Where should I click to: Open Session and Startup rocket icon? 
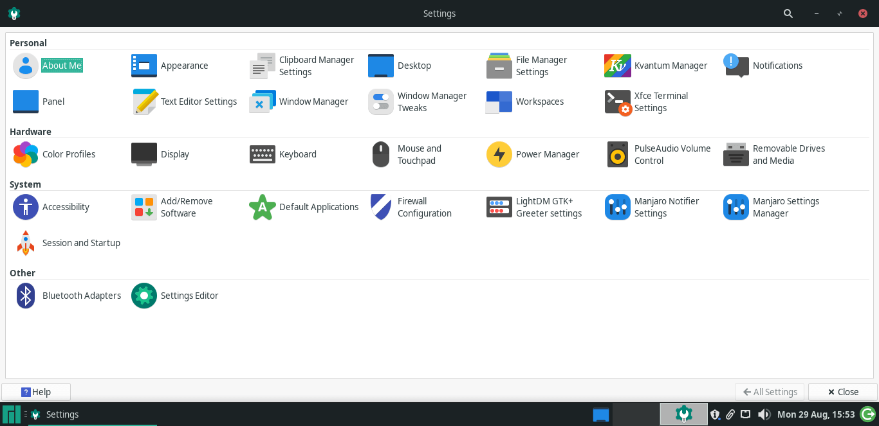[x=26, y=243]
